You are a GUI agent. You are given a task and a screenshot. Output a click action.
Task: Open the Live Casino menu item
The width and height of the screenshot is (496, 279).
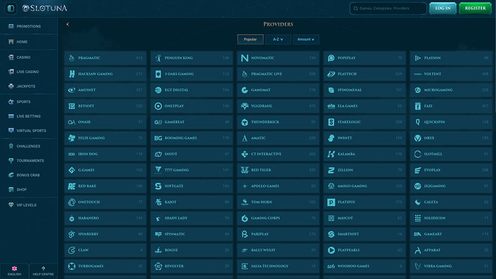tap(29, 72)
